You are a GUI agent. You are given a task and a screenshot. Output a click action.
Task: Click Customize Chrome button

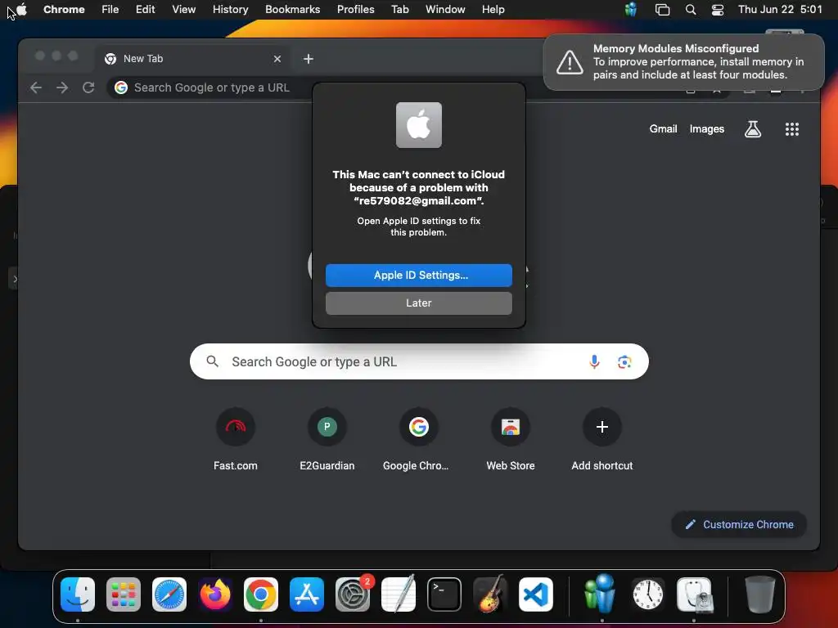739,524
